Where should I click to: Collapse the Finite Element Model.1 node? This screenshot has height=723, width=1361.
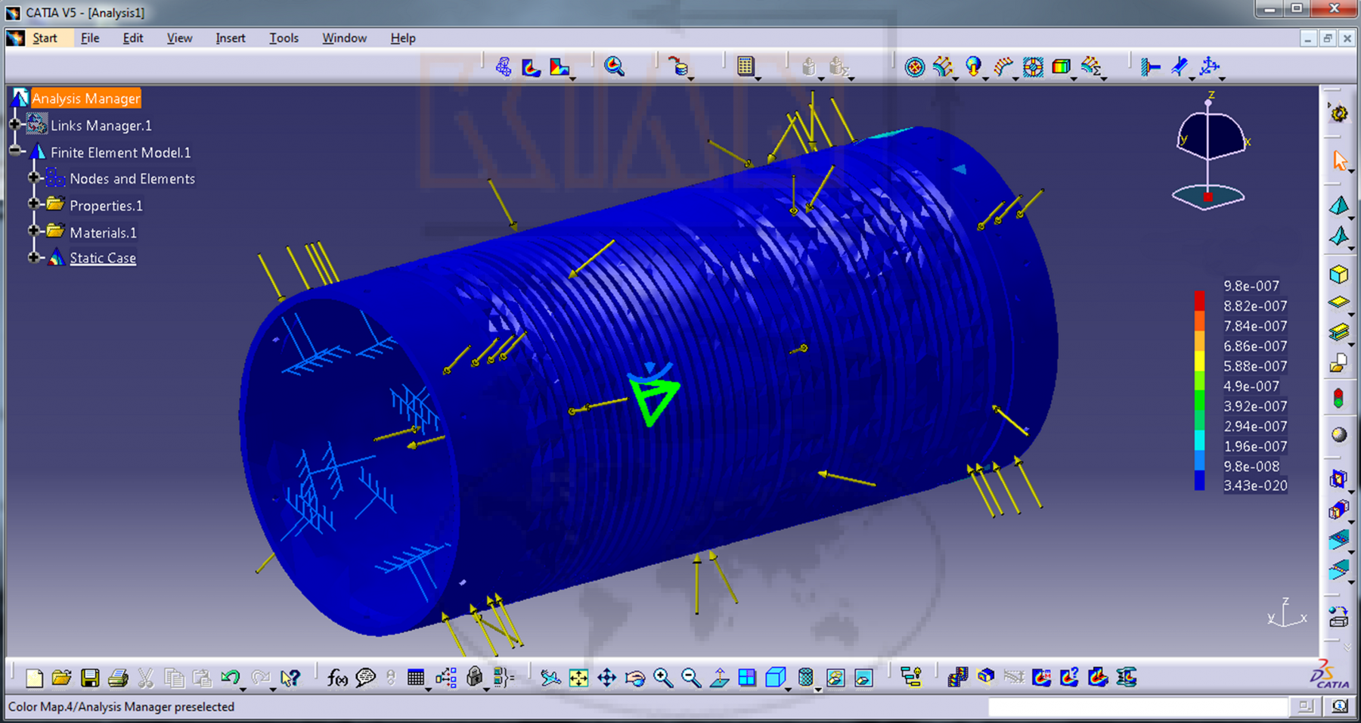(15, 151)
